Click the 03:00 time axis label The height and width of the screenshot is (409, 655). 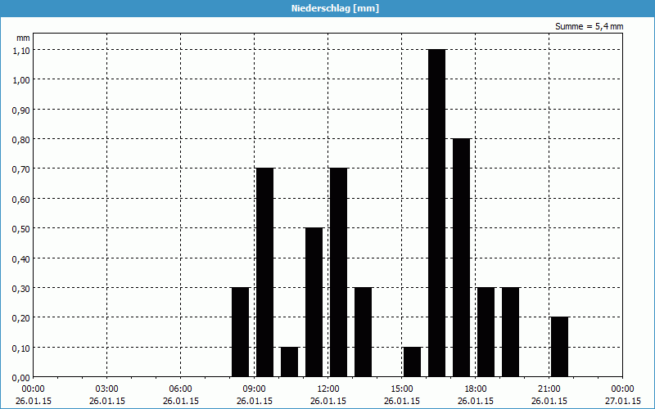click(107, 389)
